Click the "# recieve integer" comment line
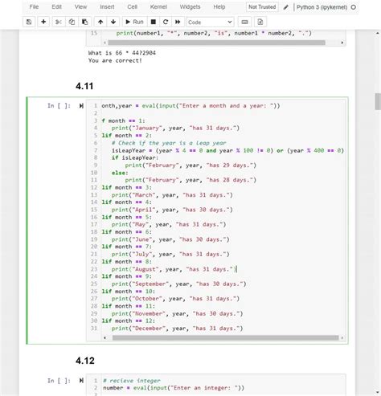The width and height of the screenshot is (381, 396). tap(132, 381)
